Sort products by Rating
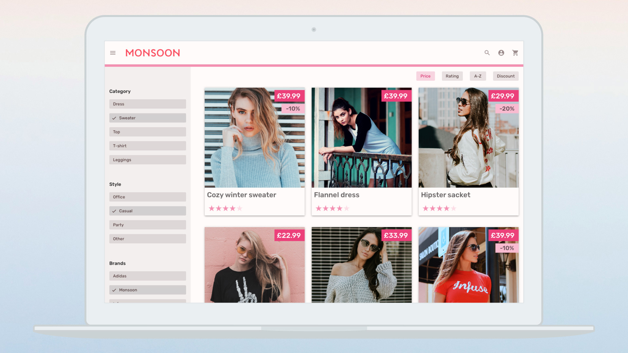The height and width of the screenshot is (353, 628). point(452,76)
